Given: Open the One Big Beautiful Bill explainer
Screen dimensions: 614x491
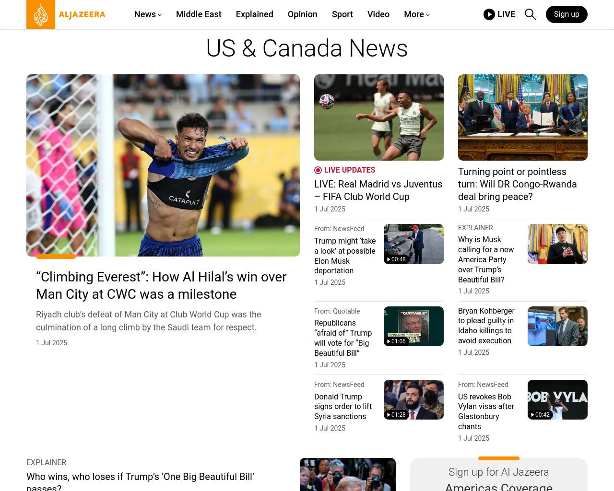Looking at the screenshot, I should pos(140,482).
